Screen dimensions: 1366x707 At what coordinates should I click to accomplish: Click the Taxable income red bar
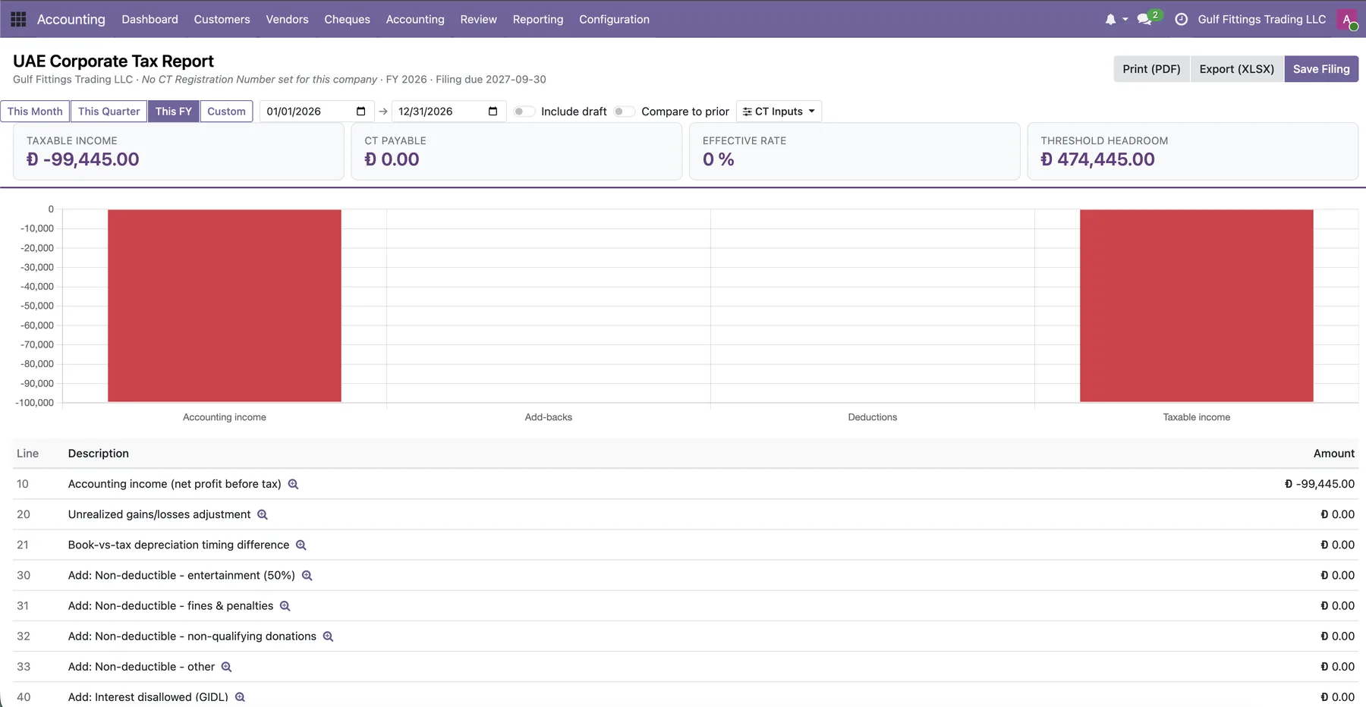[x=1197, y=306]
